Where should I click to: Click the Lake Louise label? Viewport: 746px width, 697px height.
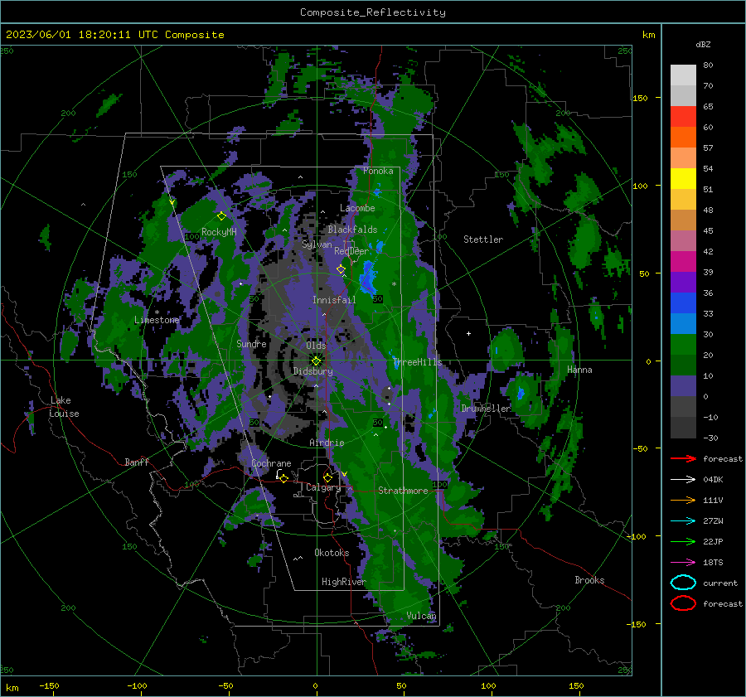pyautogui.click(x=65, y=407)
